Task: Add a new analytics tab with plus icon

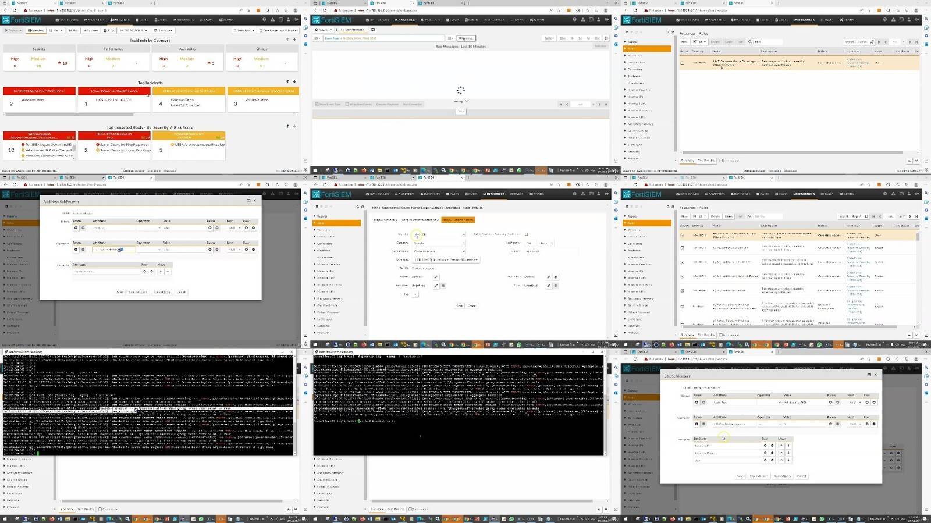Action: (373, 30)
